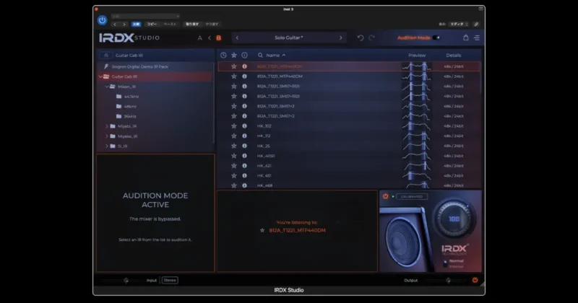
Task: Select the highlighted orange IR row
Action: click(349, 66)
